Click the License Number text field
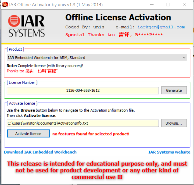The height and width of the screenshot is (185, 194). (x=83, y=91)
